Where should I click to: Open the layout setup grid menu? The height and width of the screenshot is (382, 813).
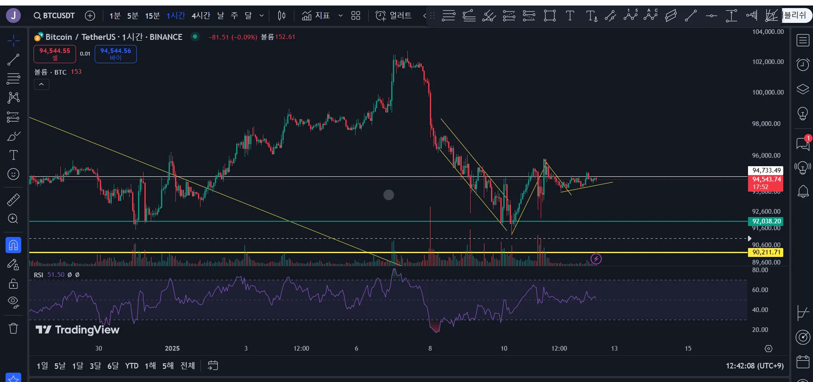coord(356,16)
